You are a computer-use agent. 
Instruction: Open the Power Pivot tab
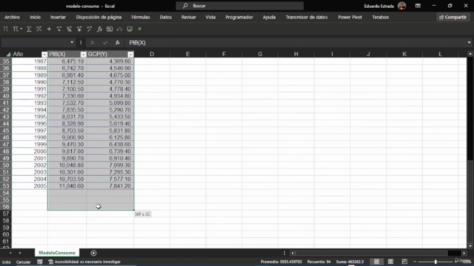pos(350,17)
